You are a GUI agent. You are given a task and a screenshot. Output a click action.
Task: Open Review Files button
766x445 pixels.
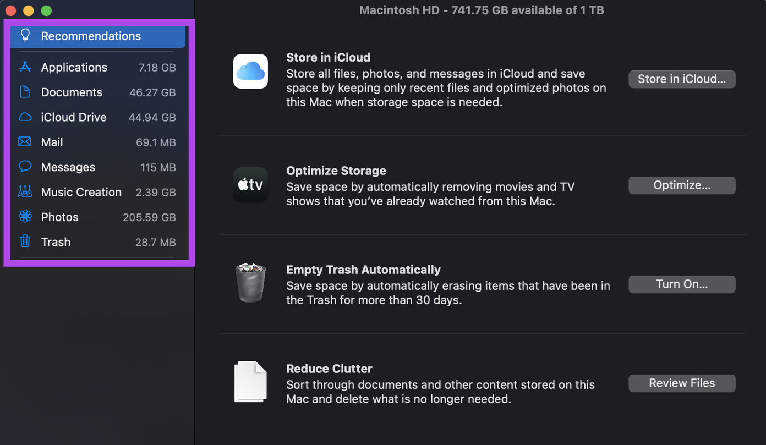(x=682, y=383)
